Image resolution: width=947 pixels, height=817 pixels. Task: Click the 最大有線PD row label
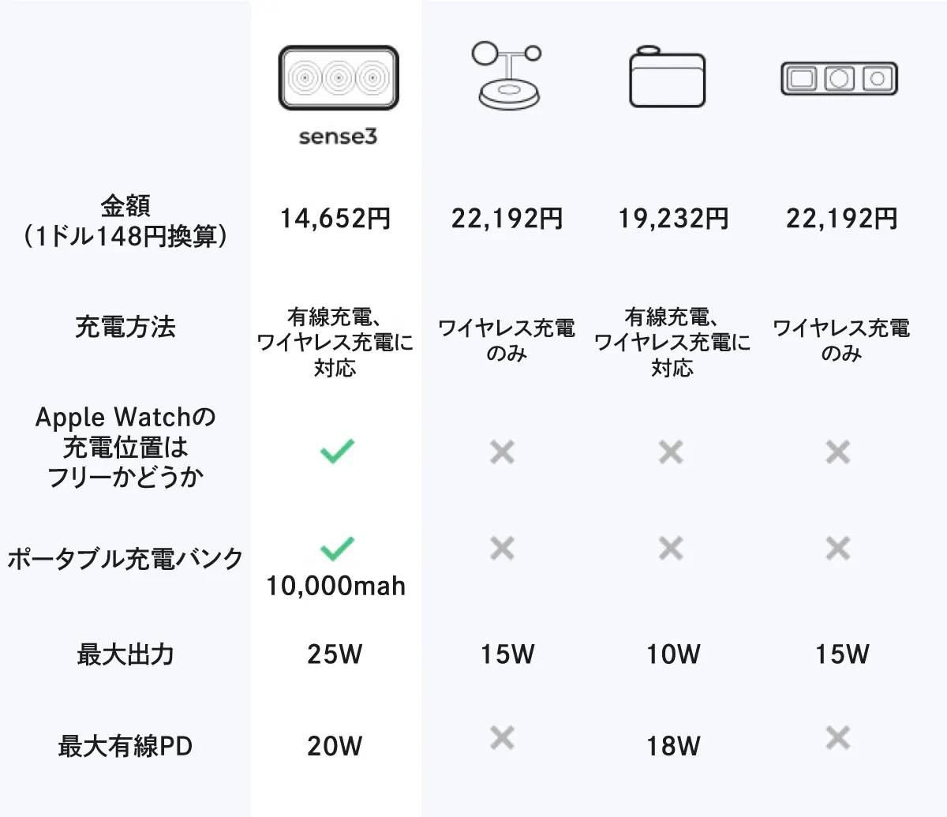[x=125, y=746]
